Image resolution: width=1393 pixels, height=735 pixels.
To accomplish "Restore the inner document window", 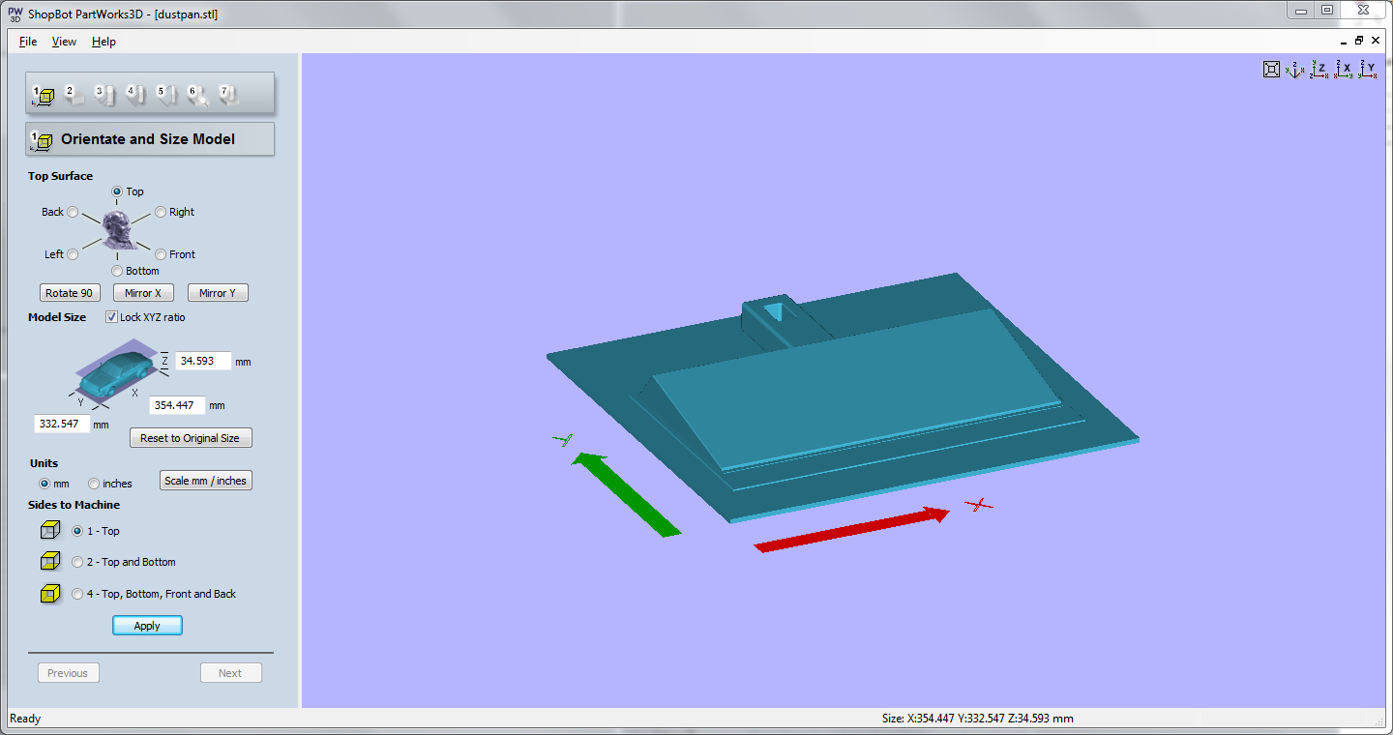I will [1359, 41].
